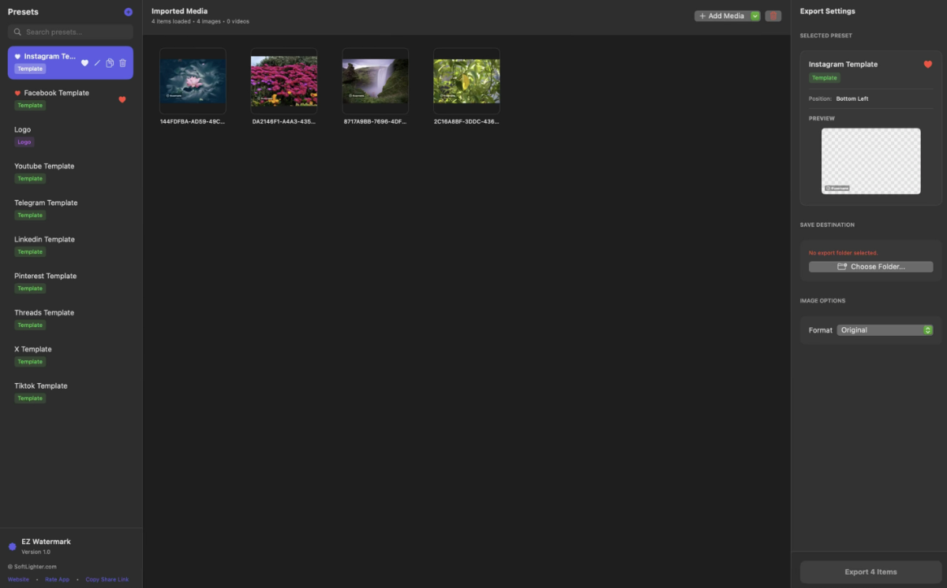Delete the Instagram Template preset with trash icon
Screen dimensions: 947x588
point(122,63)
